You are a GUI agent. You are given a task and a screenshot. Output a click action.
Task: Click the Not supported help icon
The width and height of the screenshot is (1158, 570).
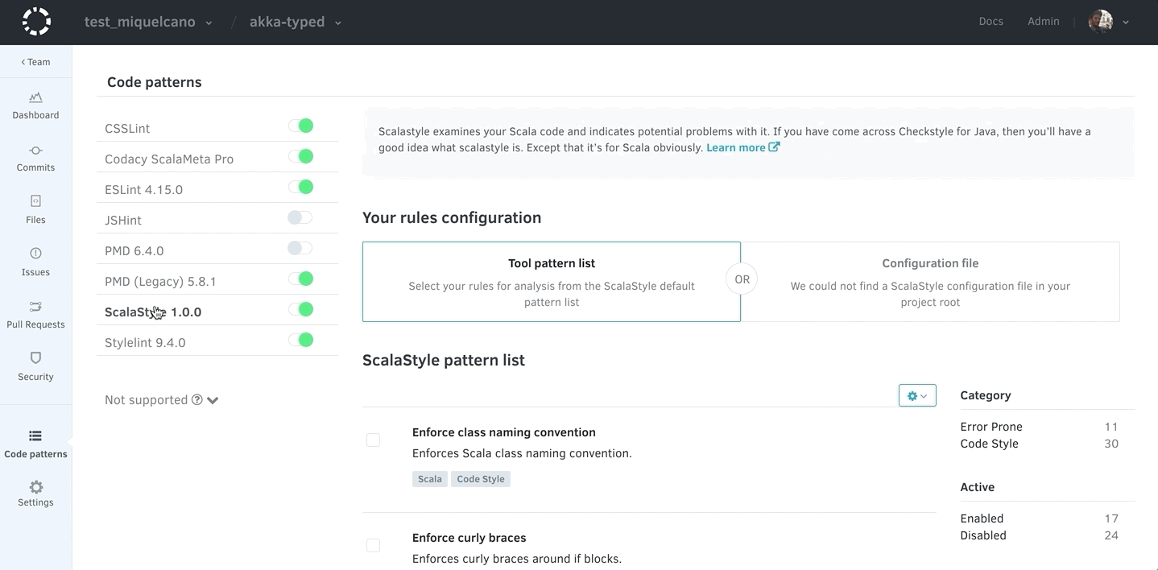coord(196,400)
